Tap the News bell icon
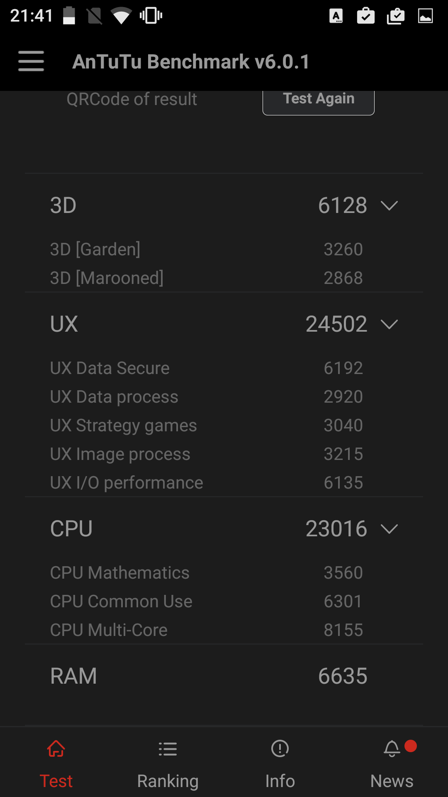Viewport: 448px width, 797px height. pos(392,749)
